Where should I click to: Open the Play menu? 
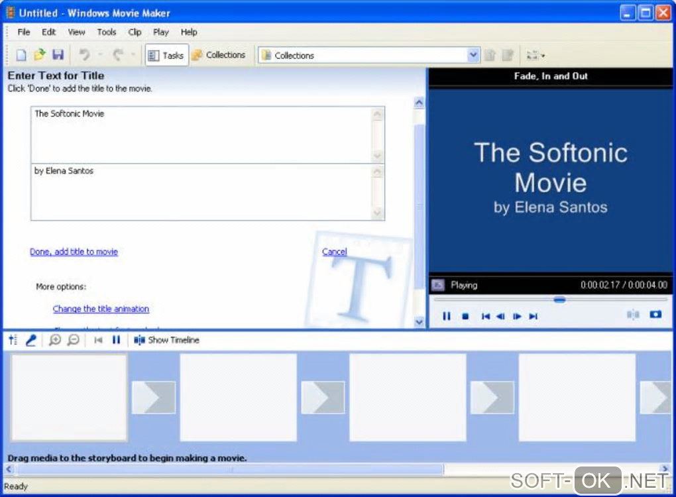coord(161,32)
